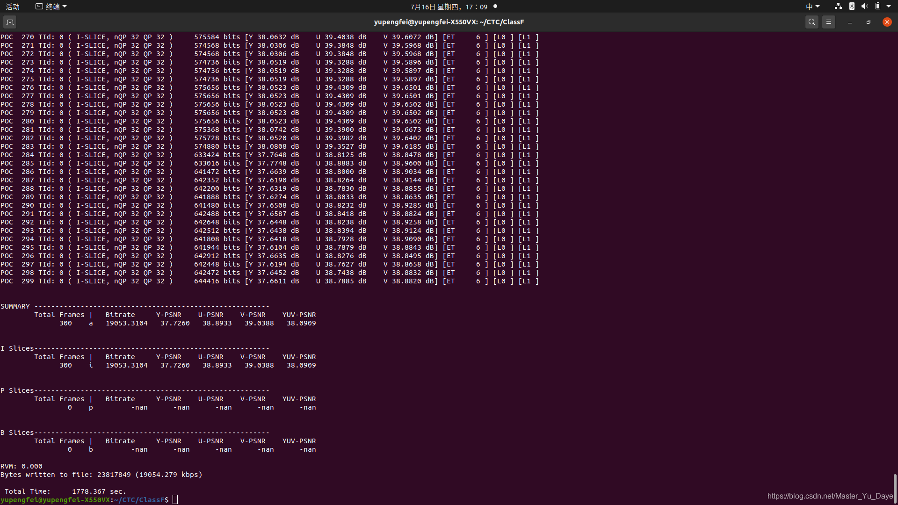Viewport: 898px width, 505px height.
Task: Click the terminal vertical scrollbar
Action: pyautogui.click(x=895, y=488)
